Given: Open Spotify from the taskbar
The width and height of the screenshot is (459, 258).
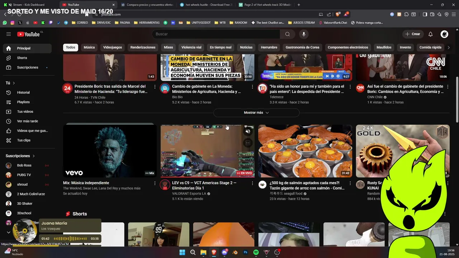Looking at the screenshot, I should coord(256,252).
